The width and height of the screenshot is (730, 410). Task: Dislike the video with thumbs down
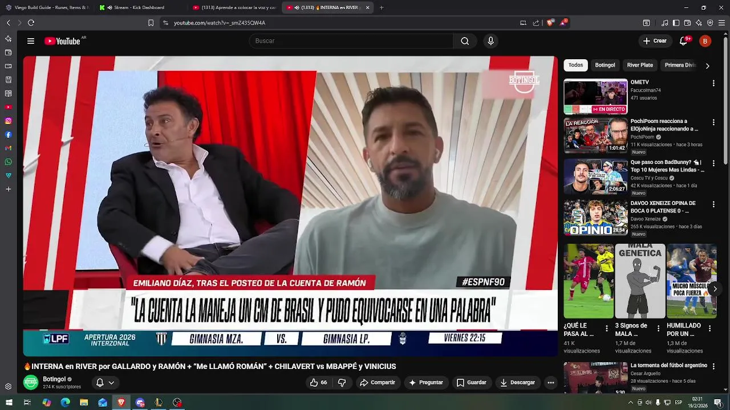pos(342,383)
